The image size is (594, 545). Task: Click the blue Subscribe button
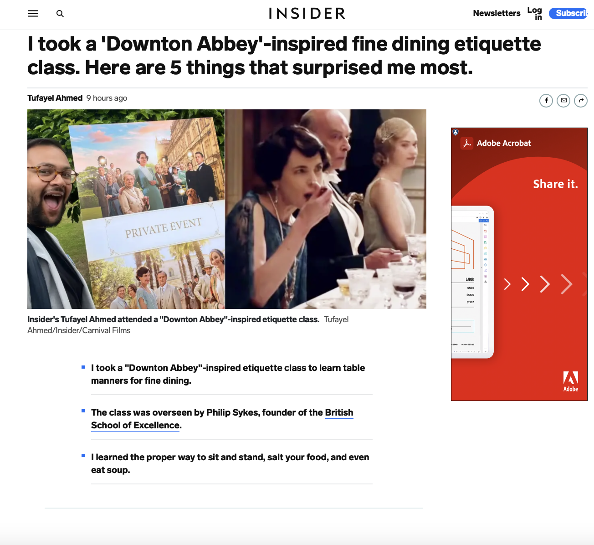point(568,13)
